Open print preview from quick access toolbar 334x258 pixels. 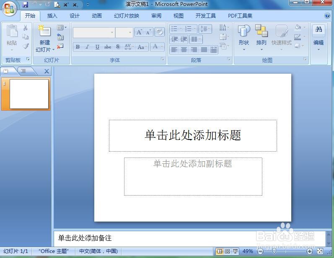point(57,5)
